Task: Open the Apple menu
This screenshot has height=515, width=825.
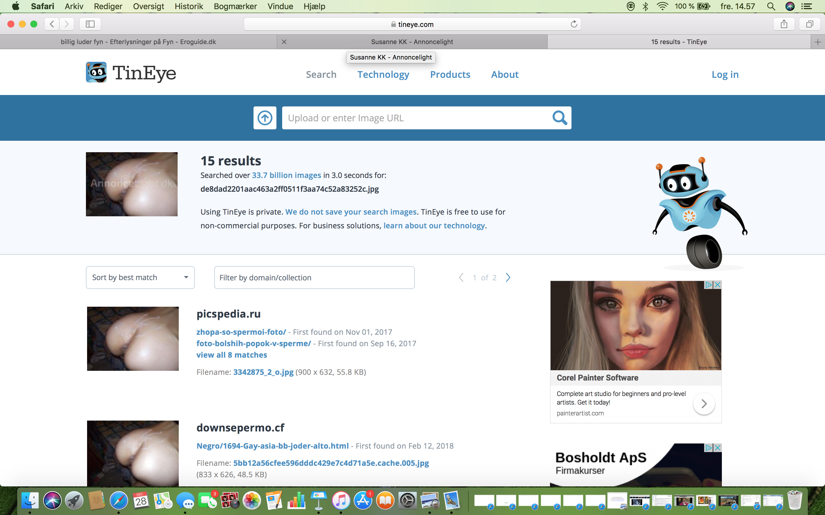Action: (16, 6)
